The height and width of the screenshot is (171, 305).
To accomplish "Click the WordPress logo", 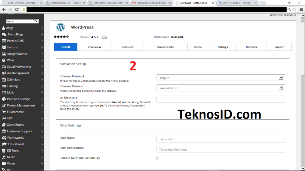I will coord(60,27).
